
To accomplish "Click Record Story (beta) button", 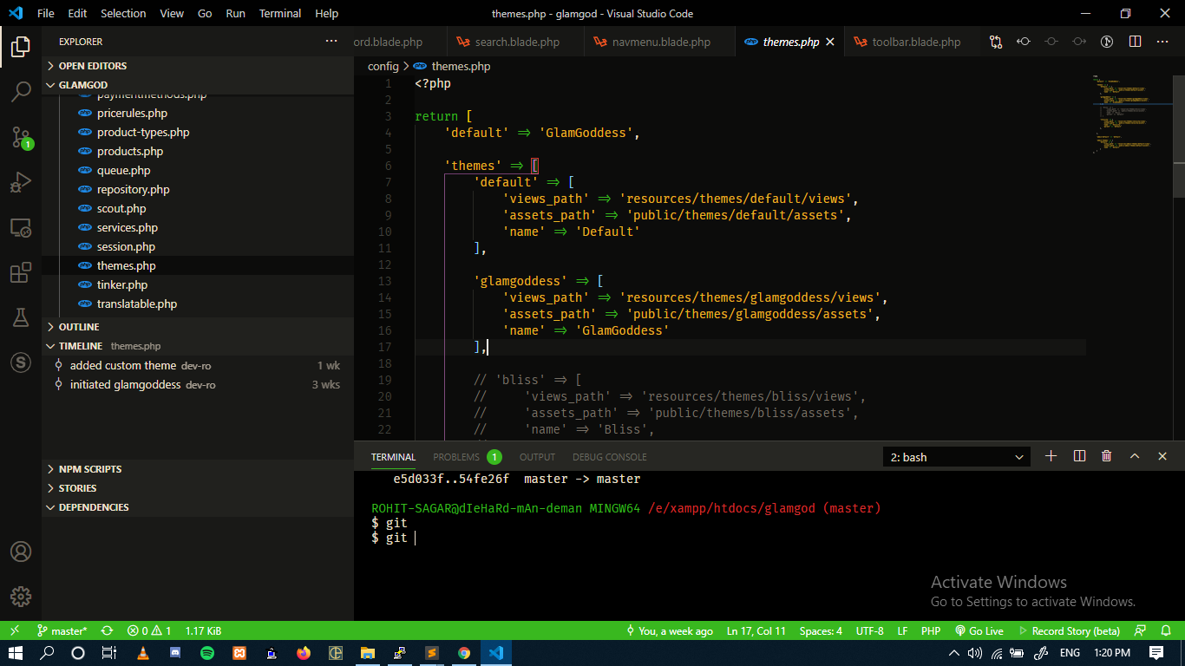I will coord(1069,631).
